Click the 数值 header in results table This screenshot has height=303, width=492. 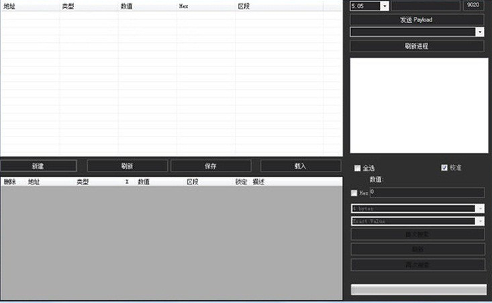pyautogui.click(x=126, y=6)
